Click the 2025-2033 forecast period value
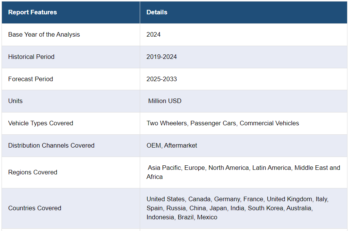This screenshot has height=231, width=349. tap(162, 79)
